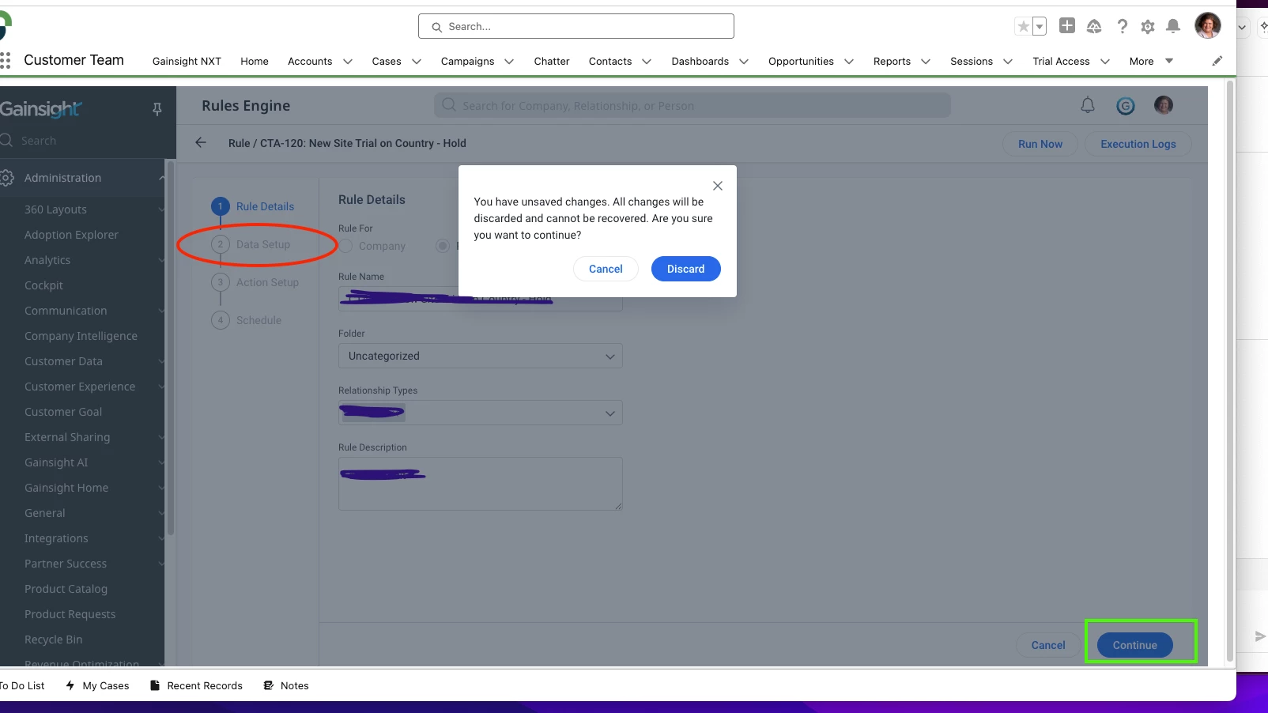This screenshot has width=1268, height=713.
Task: Click Search for Company, Relationship, or Person
Action: pos(692,105)
